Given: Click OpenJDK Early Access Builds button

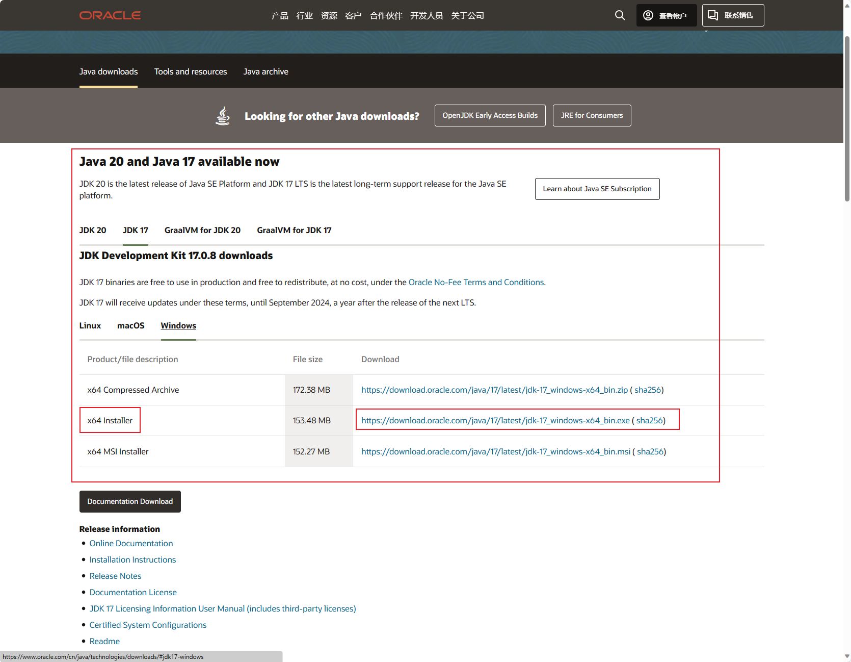Looking at the screenshot, I should pyautogui.click(x=490, y=115).
